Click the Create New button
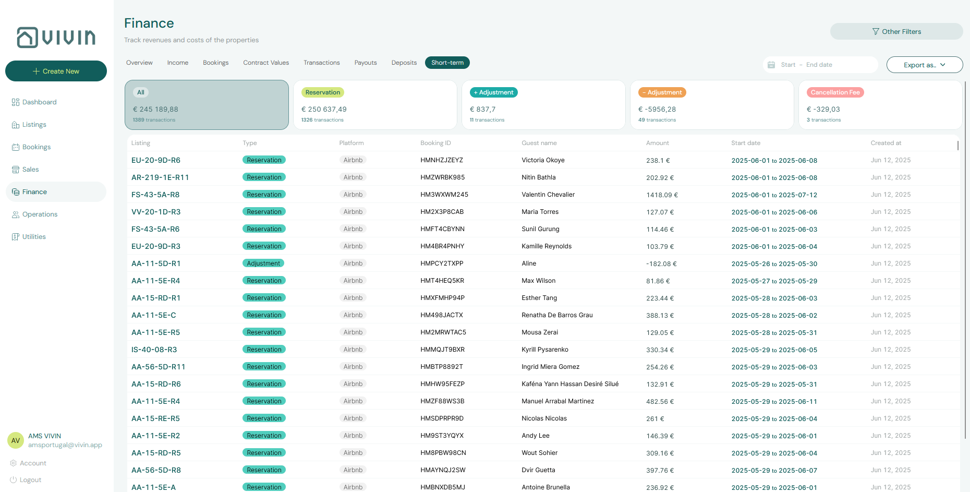This screenshot has height=492, width=970. pyautogui.click(x=56, y=71)
